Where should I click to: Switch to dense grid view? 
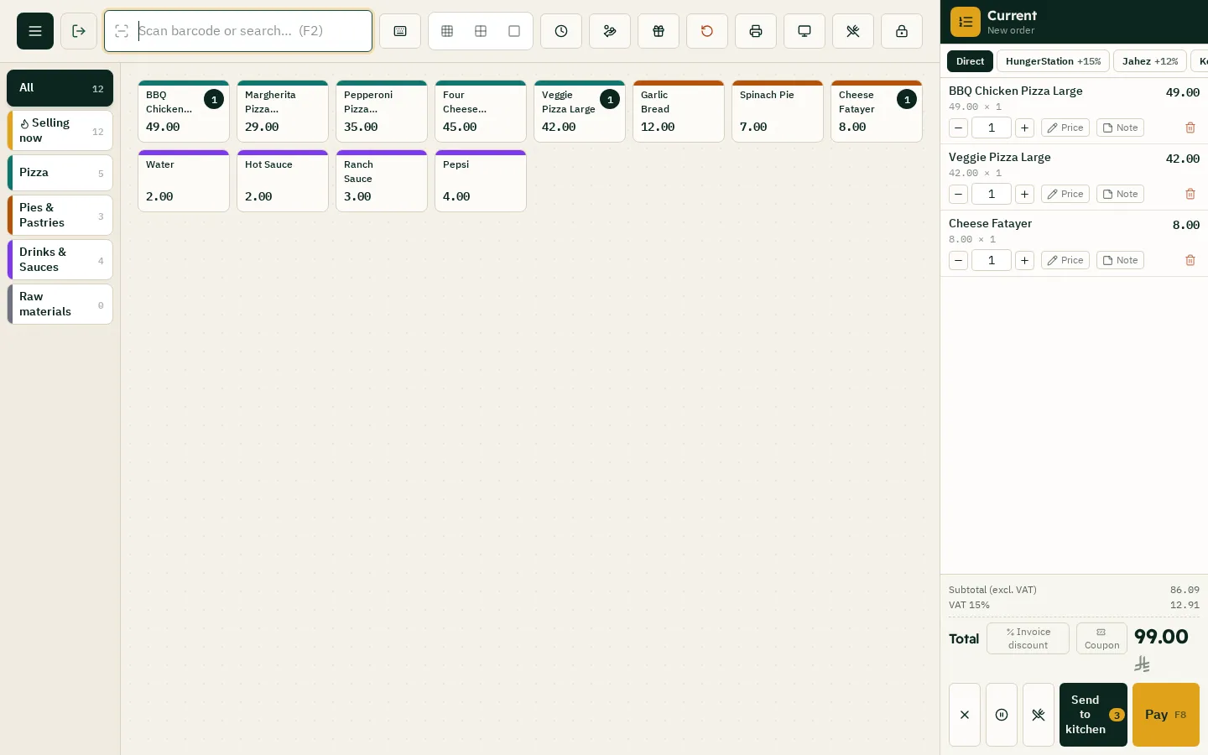tap(447, 31)
